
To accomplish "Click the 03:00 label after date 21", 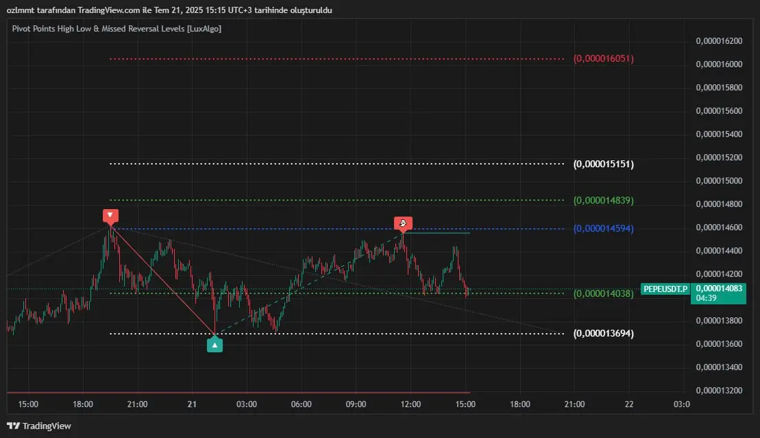I will 247,404.
